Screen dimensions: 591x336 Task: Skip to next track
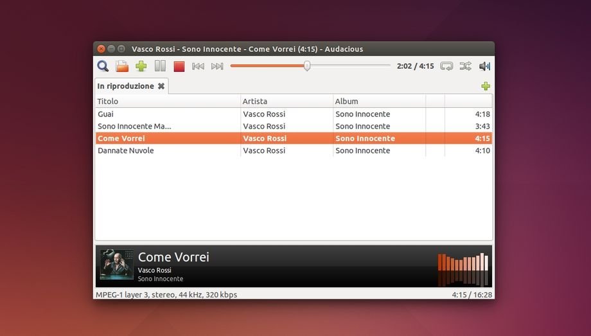pyautogui.click(x=217, y=66)
